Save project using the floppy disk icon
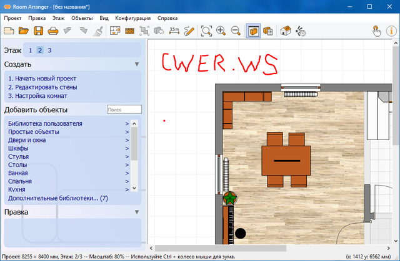The image size is (400, 261). (38, 31)
